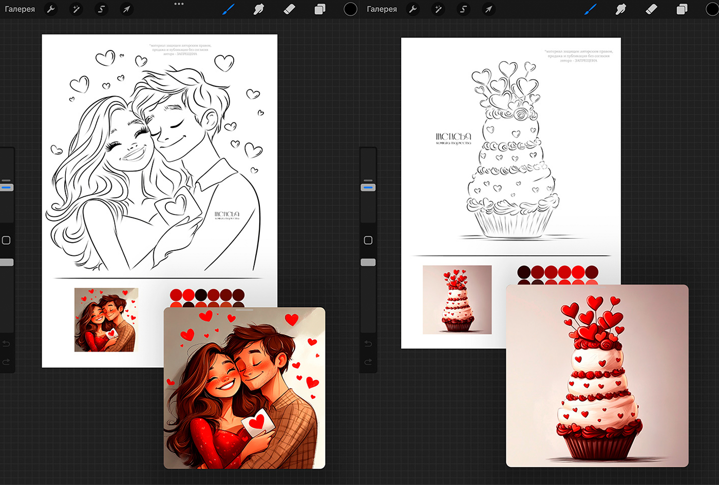Viewport: 719px width, 485px height.
Task: Open the Layers panel in right window
Action: 682,9
